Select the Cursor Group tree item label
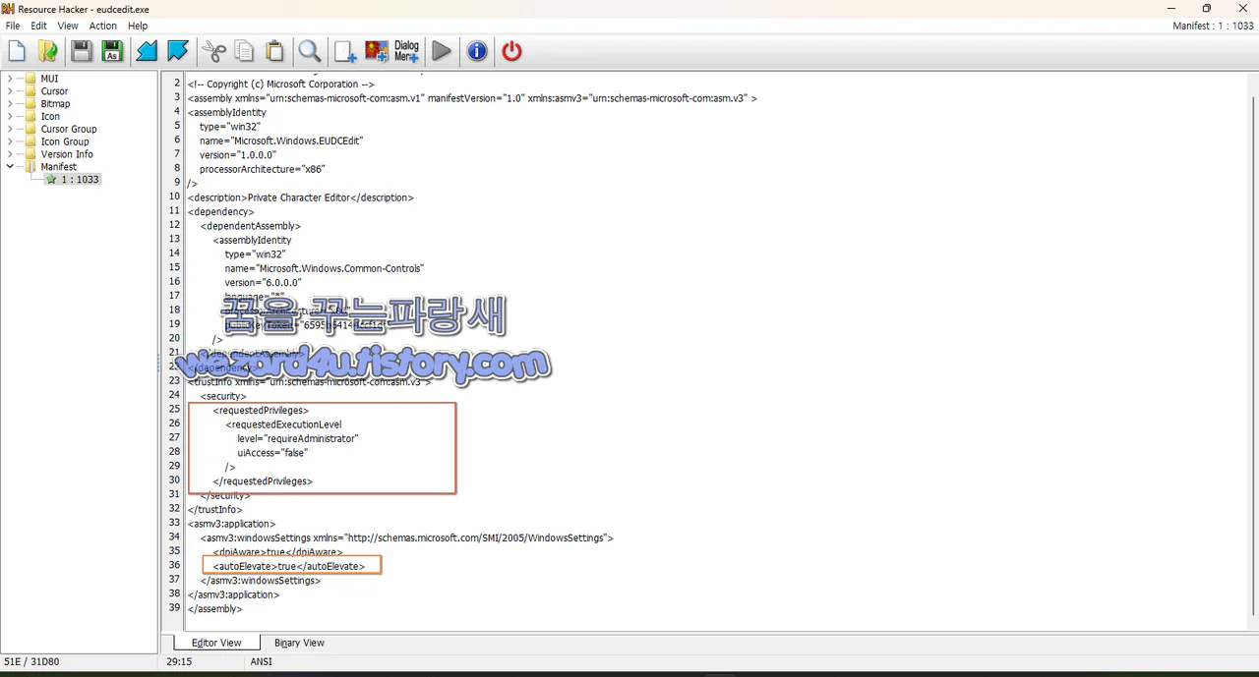Viewport: 1259px width, 677px height. pos(69,130)
